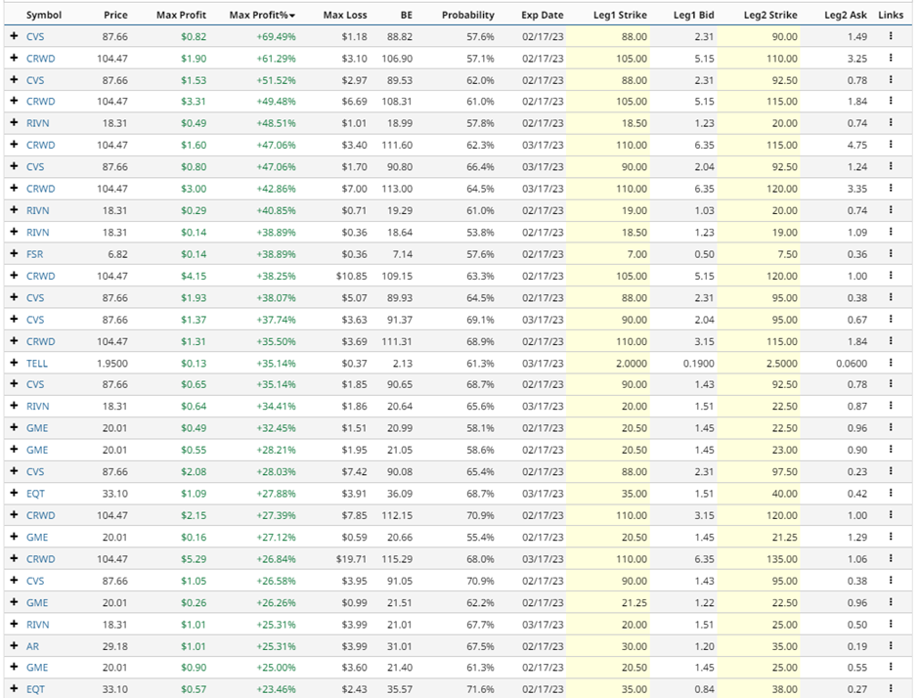
Task: Open the AR symbol link
Action: 33,646
